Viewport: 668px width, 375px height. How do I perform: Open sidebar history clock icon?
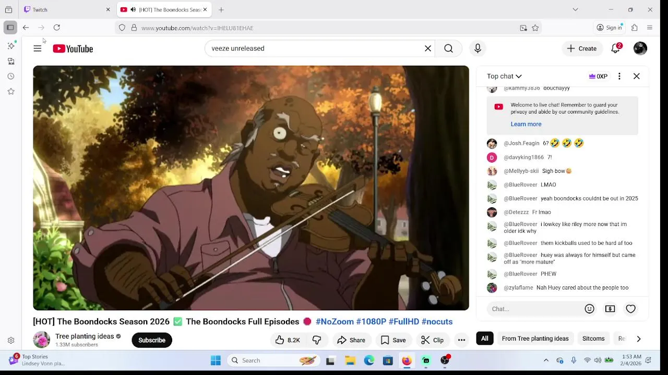[11, 76]
